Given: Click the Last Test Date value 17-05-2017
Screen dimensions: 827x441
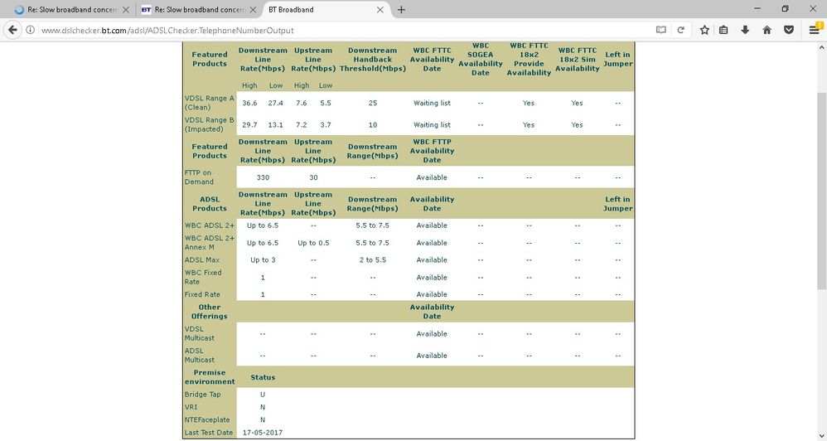Looking at the screenshot, I should pos(263,433).
